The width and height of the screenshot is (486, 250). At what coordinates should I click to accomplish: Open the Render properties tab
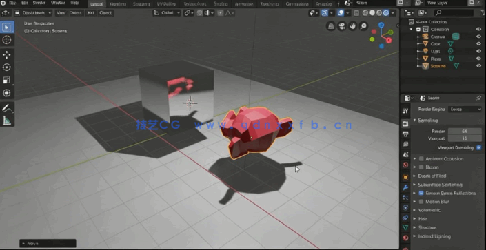(405, 124)
